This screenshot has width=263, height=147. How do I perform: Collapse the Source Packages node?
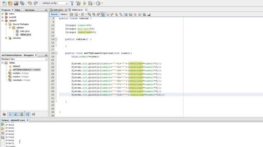(6, 24)
